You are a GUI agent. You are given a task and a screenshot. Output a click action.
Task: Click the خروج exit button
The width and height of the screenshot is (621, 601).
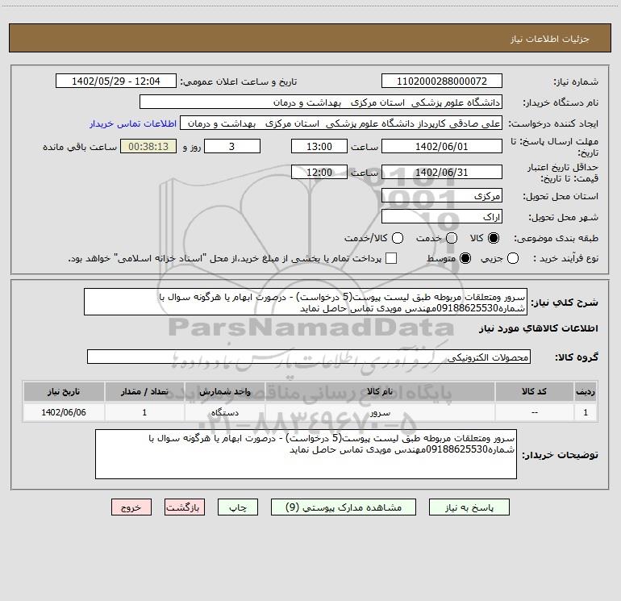point(131,507)
